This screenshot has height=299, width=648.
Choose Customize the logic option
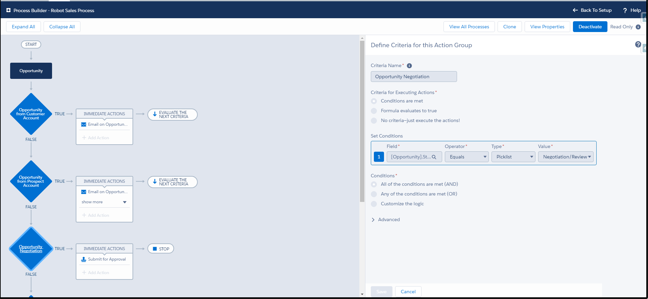click(374, 204)
